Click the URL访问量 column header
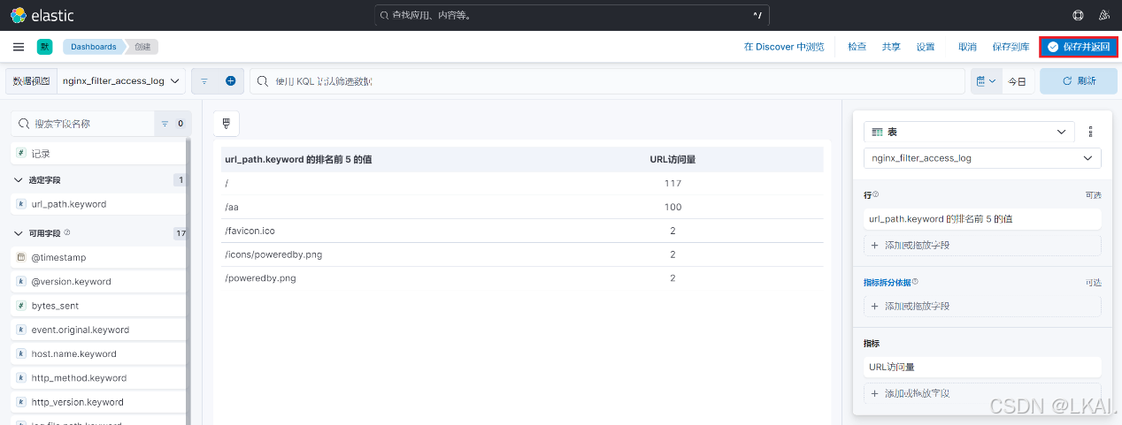This screenshot has width=1122, height=425. point(672,160)
